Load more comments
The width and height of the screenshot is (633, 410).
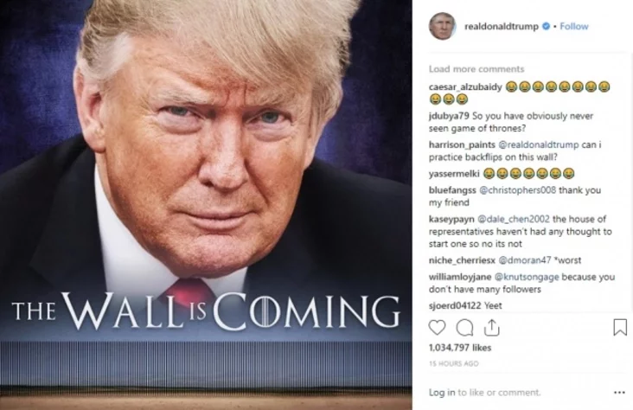(476, 69)
